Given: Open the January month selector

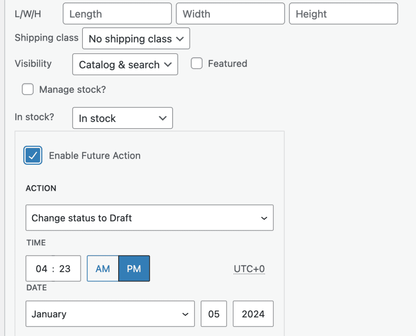Looking at the screenshot, I should point(110,314).
